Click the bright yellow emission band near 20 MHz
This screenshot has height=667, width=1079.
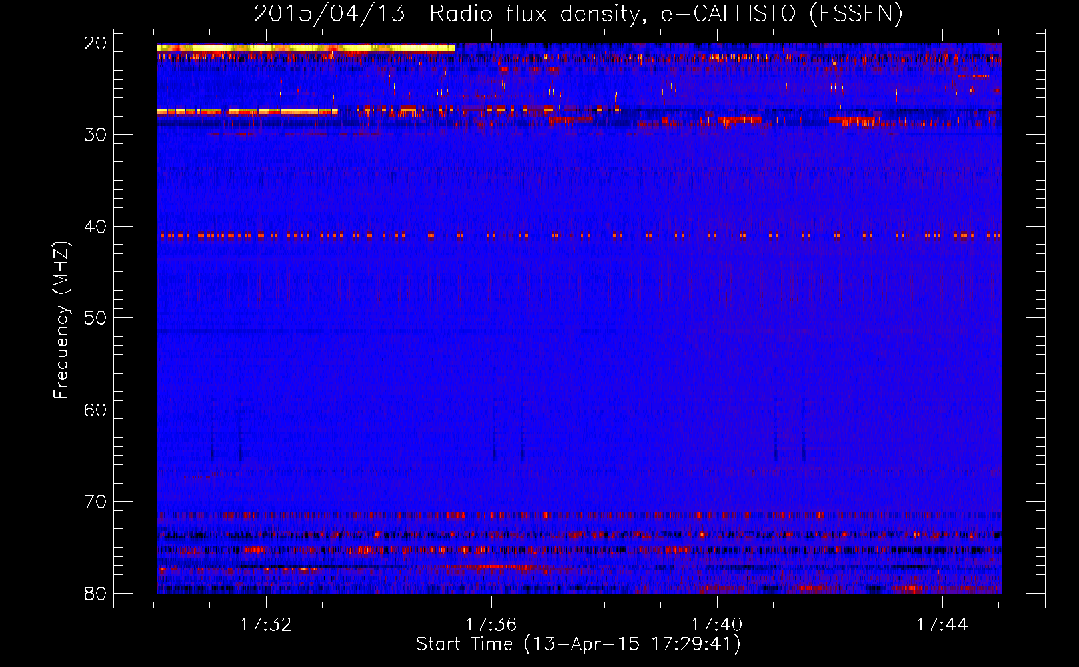pyautogui.click(x=305, y=48)
